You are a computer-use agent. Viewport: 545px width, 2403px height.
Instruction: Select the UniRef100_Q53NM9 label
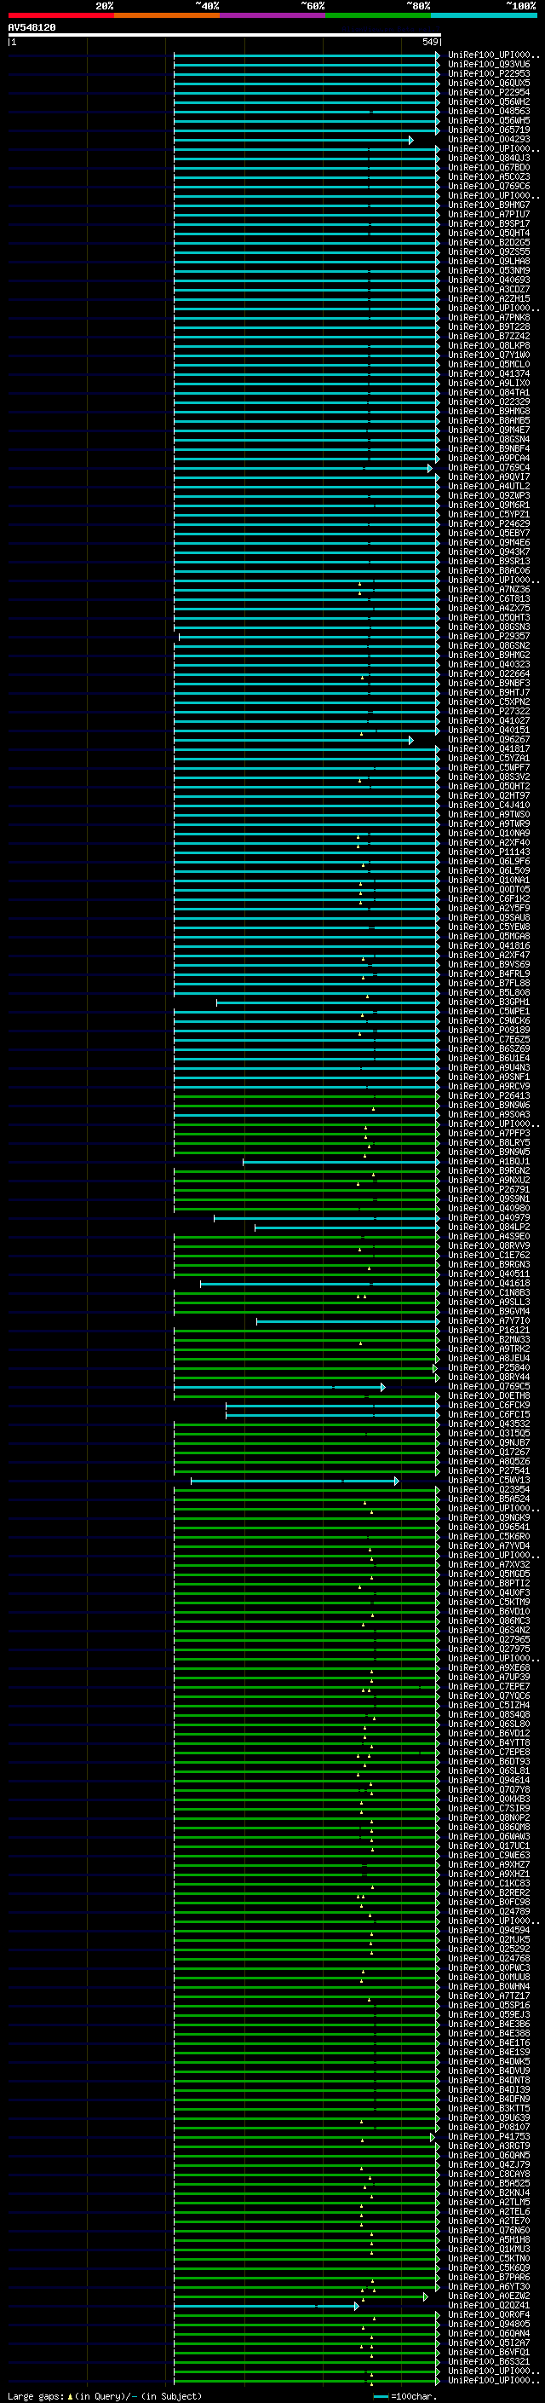pos(489,270)
